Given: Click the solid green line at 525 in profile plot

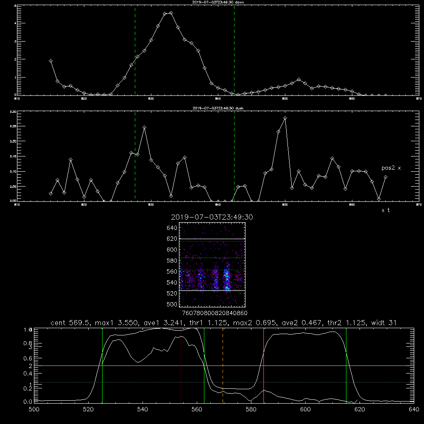Looking at the screenshot, I should 102,365.
